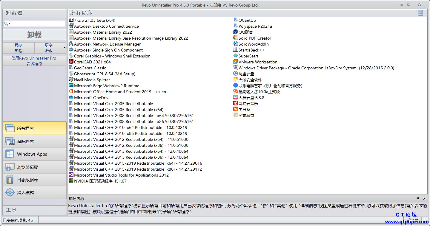Click the 已安装的项目: 45 status text

coord(18,220)
